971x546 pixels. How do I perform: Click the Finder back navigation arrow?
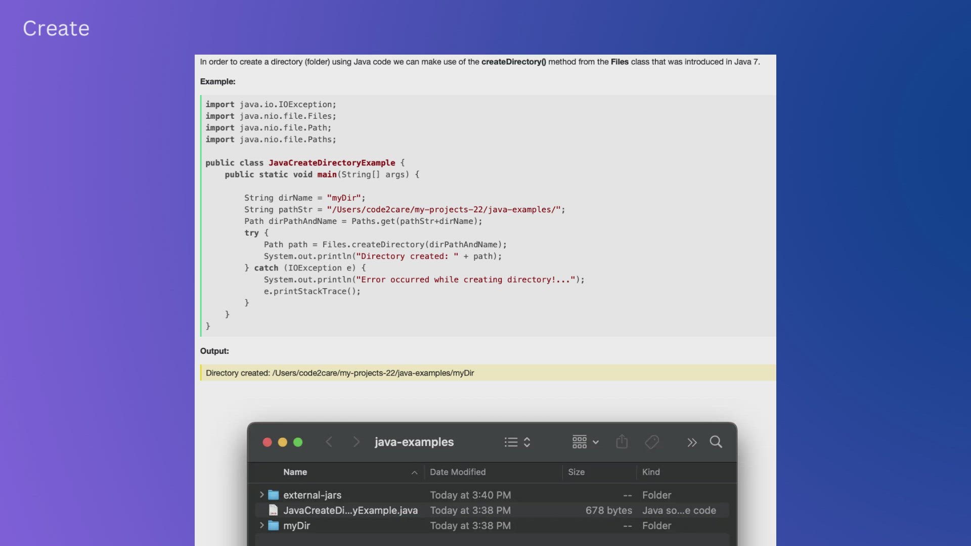click(329, 442)
